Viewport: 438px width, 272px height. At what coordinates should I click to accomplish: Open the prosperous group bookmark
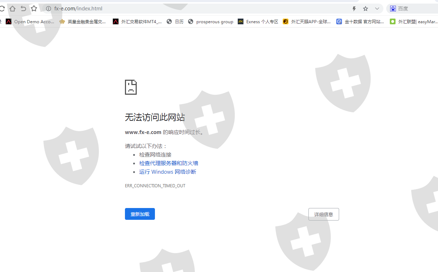[x=211, y=21]
